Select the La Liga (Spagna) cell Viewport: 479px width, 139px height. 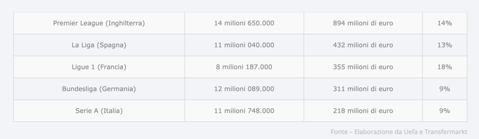99,45
